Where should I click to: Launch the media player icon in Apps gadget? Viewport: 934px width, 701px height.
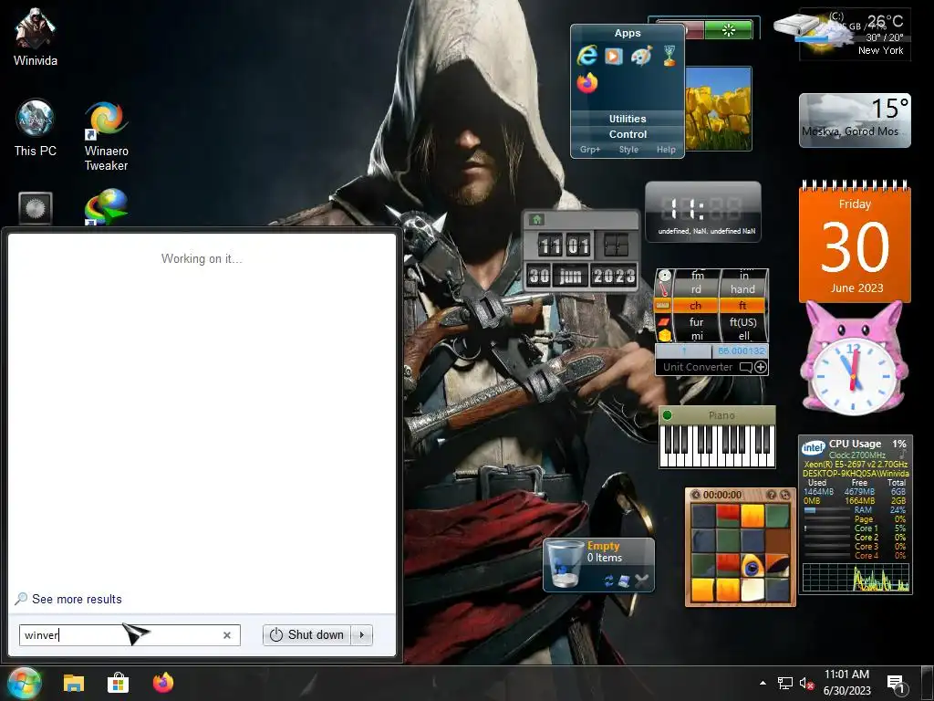(614, 56)
